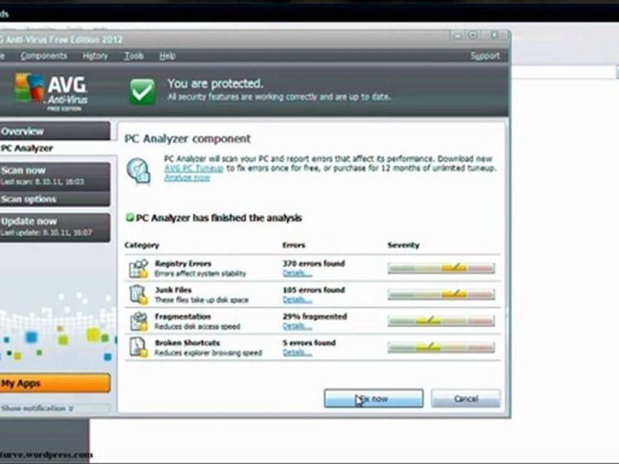Open the Components menu
Viewport: 619px width, 464px height.
(x=44, y=55)
